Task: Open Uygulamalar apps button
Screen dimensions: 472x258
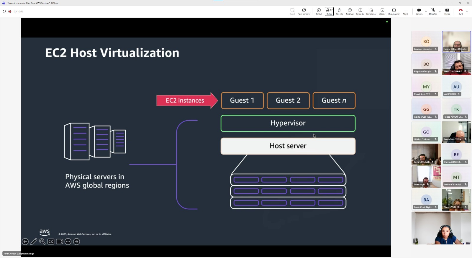Action: click(x=394, y=11)
